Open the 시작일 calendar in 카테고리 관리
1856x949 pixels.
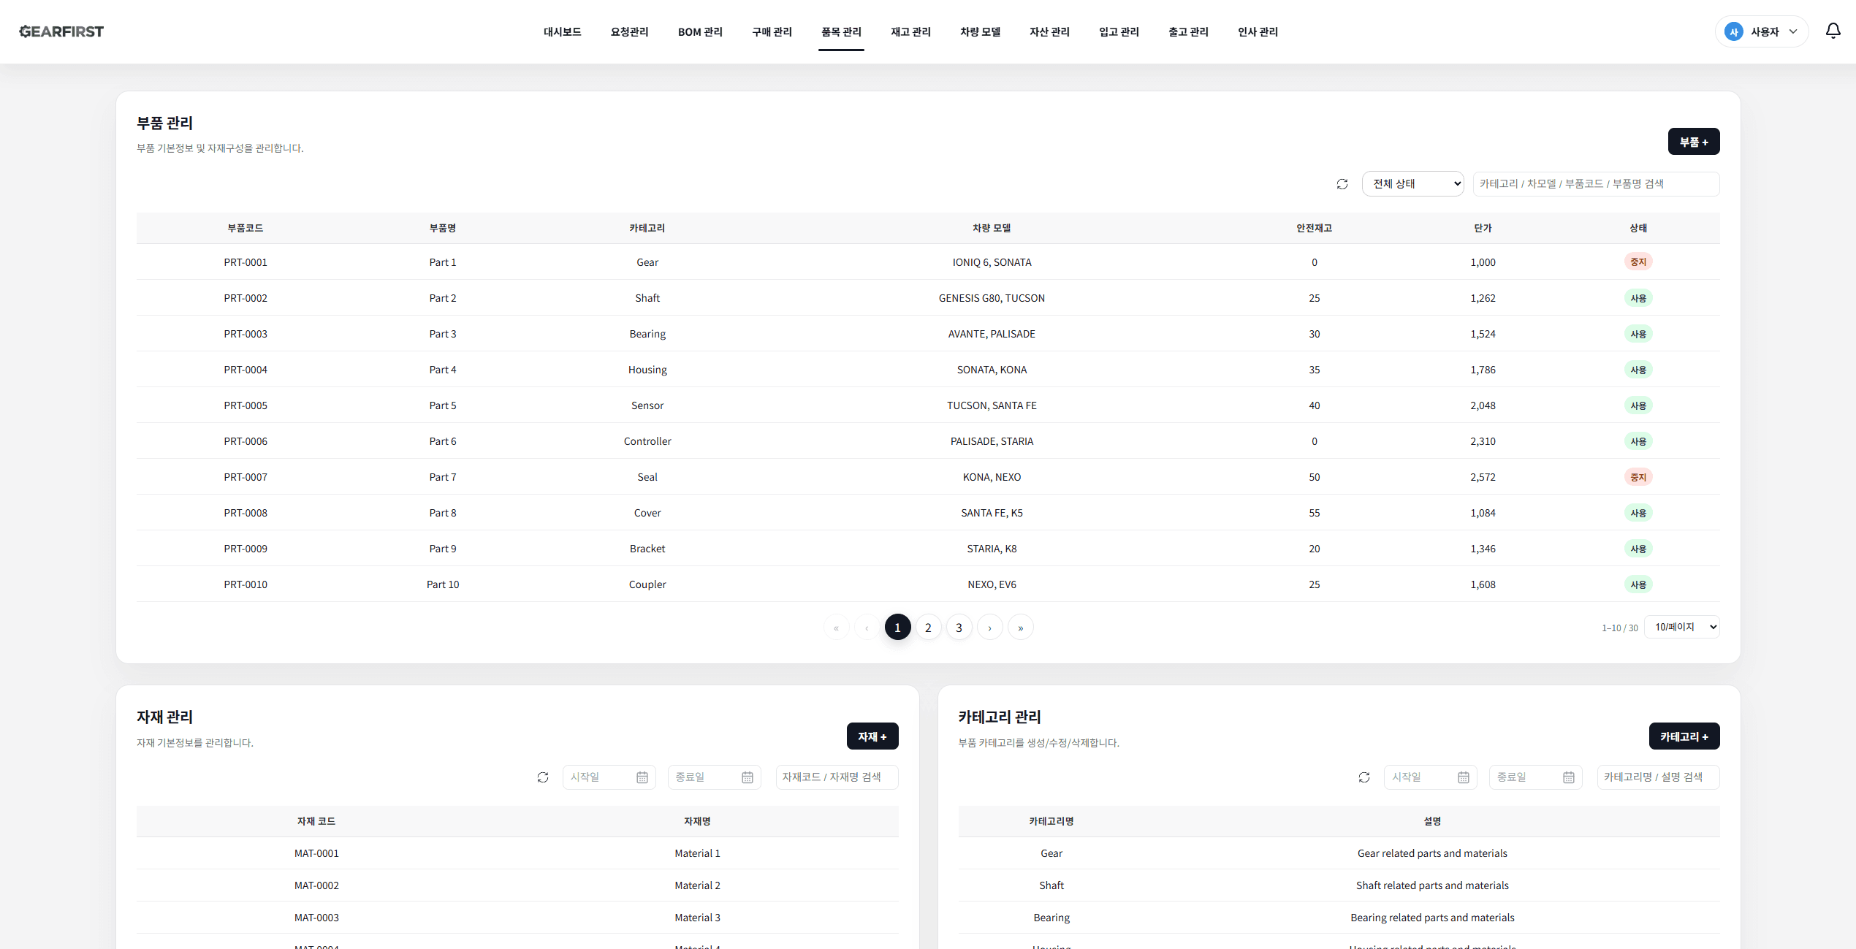pos(1464,777)
